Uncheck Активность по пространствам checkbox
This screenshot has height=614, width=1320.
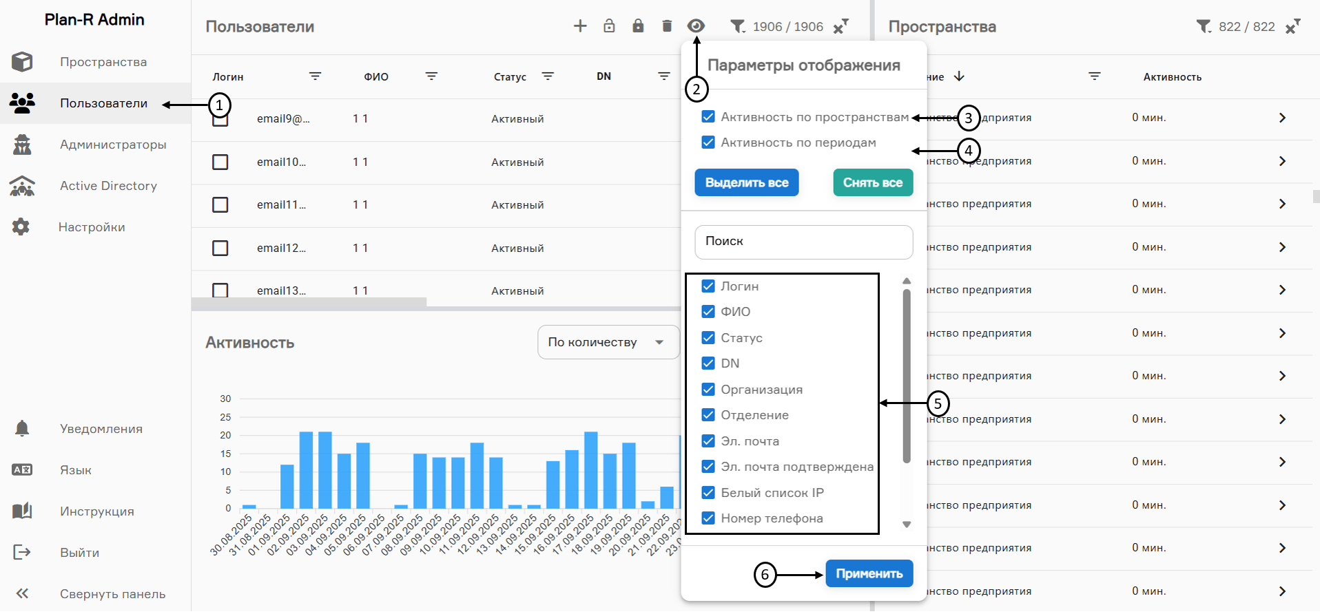708,117
